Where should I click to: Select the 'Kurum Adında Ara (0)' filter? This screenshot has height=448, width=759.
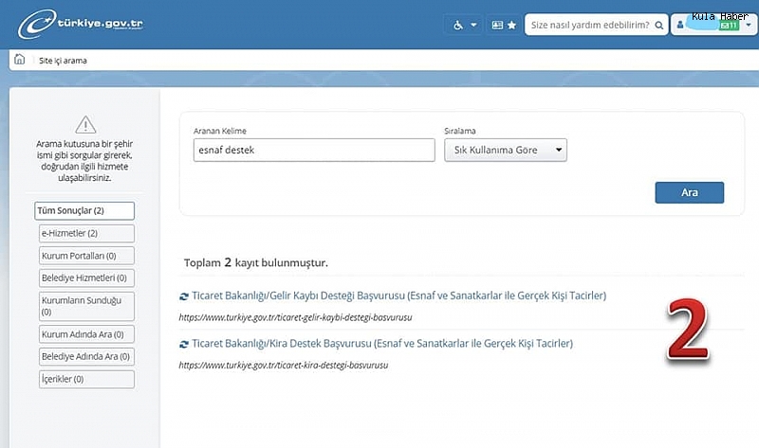pyautogui.click(x=86, y=334)
